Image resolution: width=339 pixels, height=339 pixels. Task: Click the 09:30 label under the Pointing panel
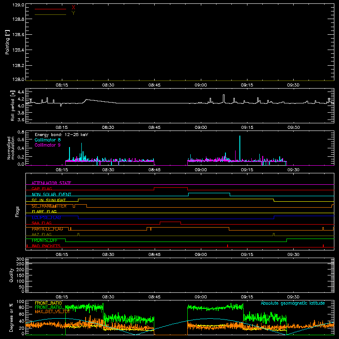293,85
